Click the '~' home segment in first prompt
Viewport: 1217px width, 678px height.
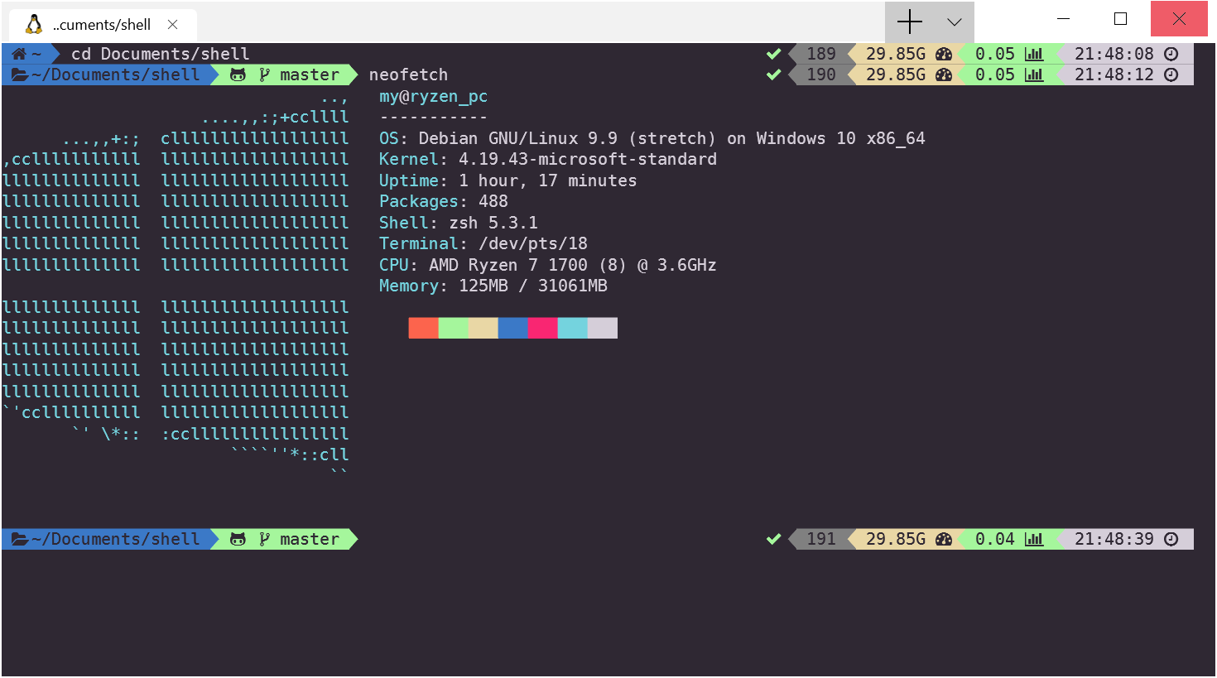pyautogui.click(x=36, y=54)
